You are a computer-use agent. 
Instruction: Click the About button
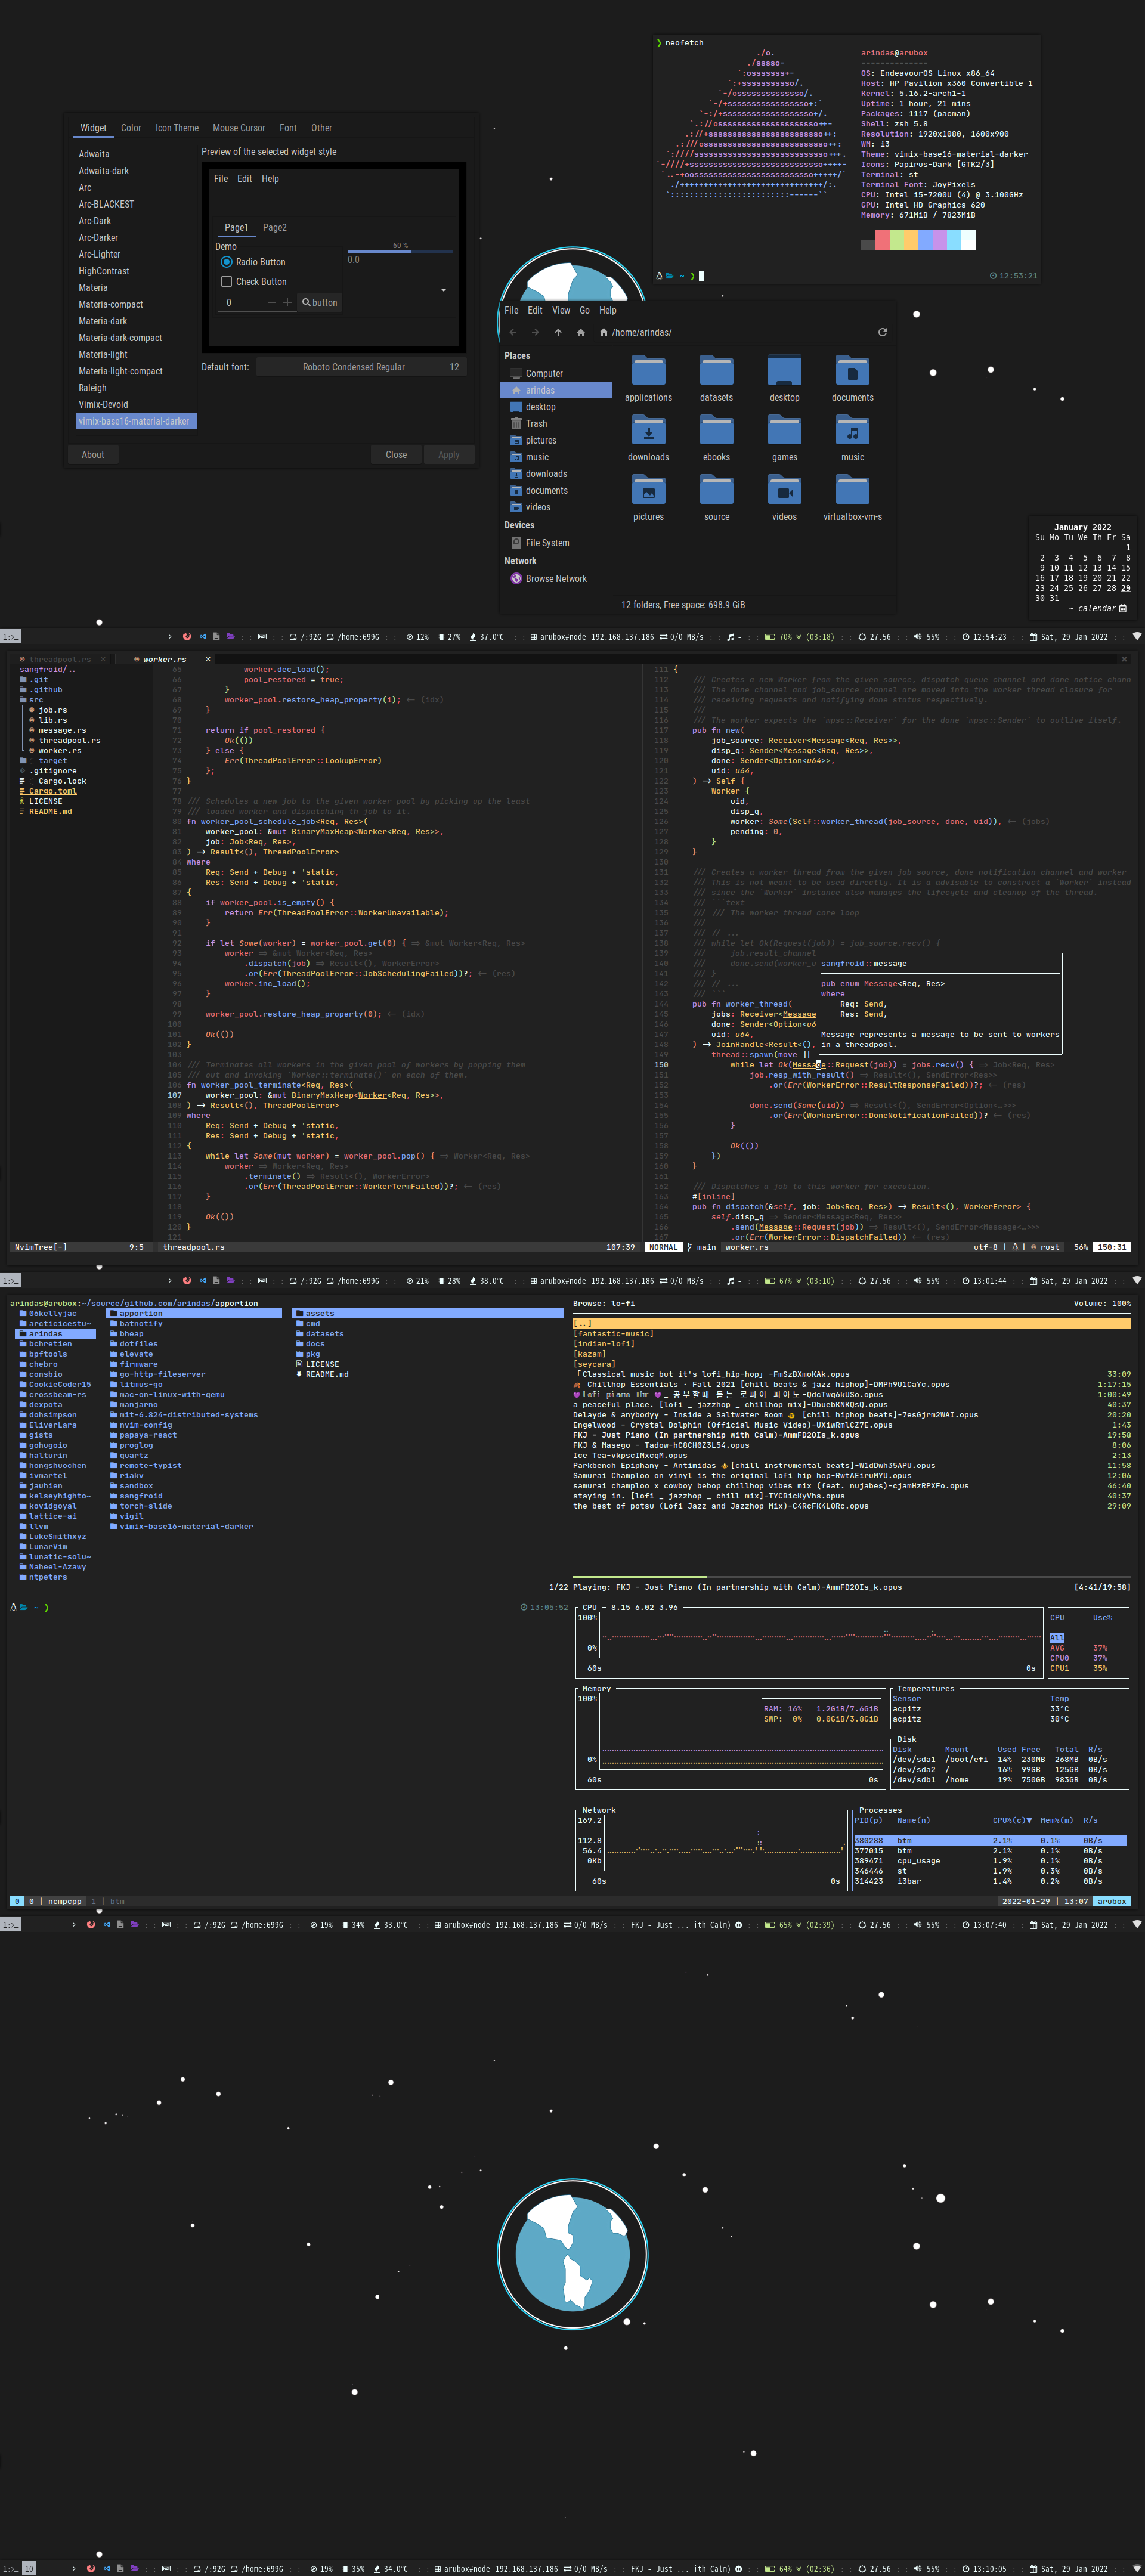(93, 455)
